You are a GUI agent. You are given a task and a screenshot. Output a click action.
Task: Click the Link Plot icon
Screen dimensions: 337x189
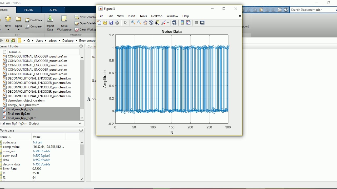174,23
